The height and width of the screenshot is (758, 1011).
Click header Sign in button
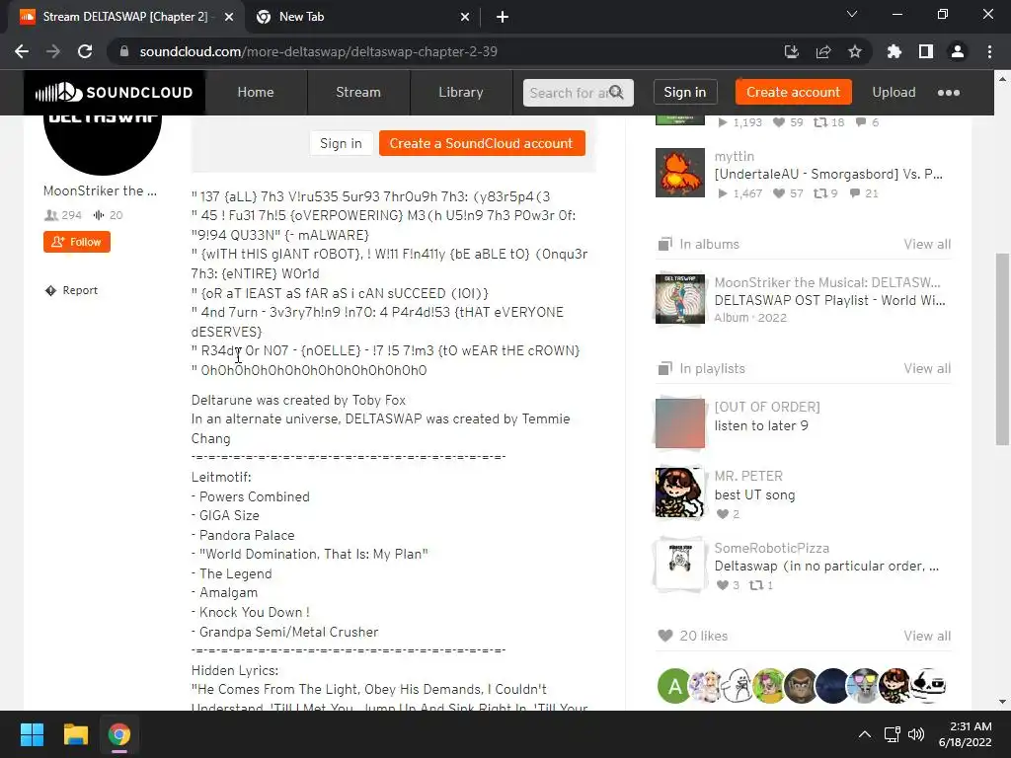(685, 92)
